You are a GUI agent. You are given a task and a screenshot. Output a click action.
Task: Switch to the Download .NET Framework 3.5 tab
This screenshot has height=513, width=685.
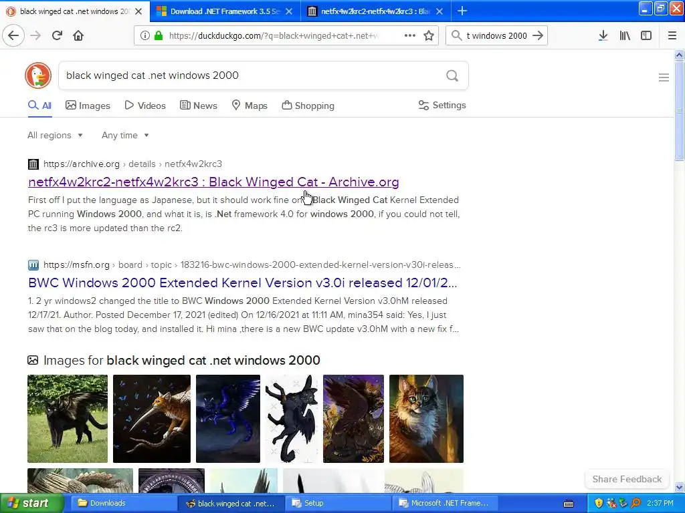(225, 11)
